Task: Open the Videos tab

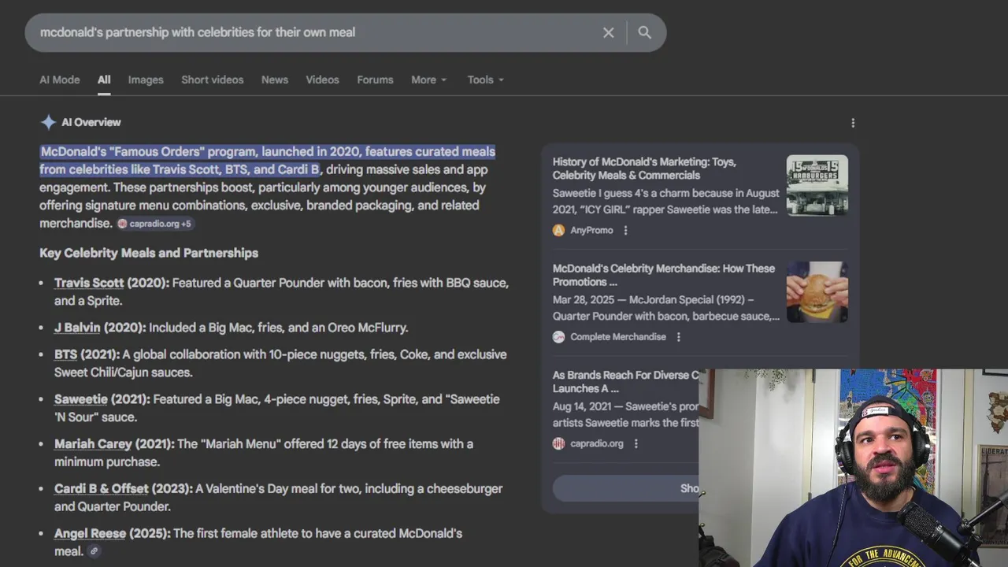Action: coord(322,80)
